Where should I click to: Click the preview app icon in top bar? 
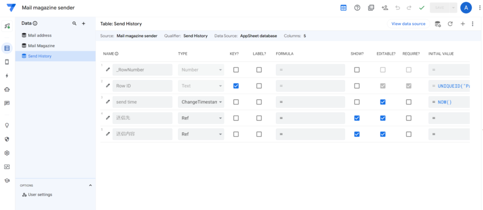[x=343, y=8]
